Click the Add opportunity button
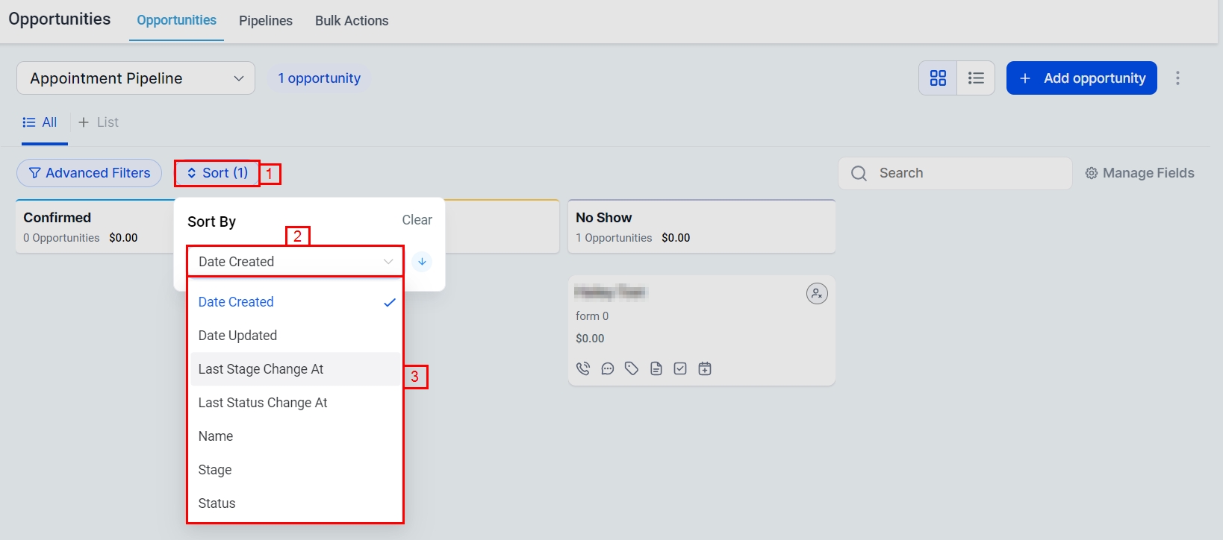The height and width of the screenshot is (540, 1223). [1081, 78]
